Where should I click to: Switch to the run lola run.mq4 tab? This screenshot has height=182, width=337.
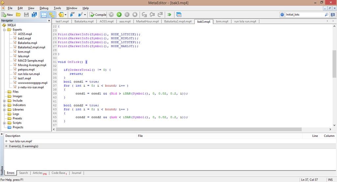(x=245, y=21)
